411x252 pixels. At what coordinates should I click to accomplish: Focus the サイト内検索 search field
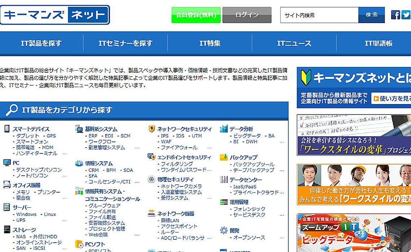click(319, 15)
